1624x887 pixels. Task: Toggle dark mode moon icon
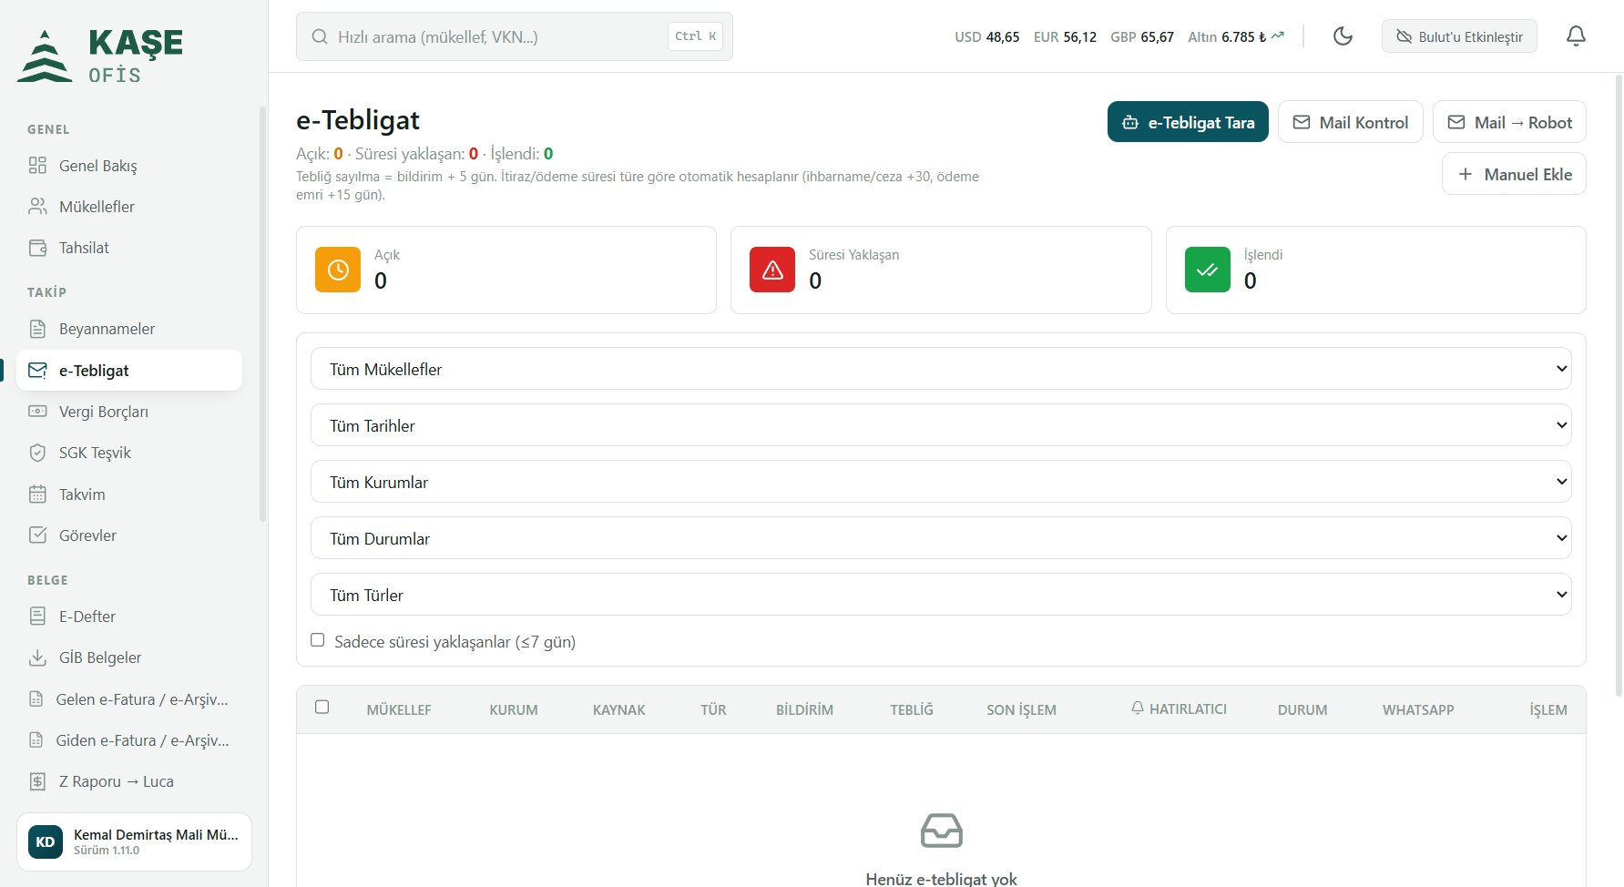(x=1343, y=36)
